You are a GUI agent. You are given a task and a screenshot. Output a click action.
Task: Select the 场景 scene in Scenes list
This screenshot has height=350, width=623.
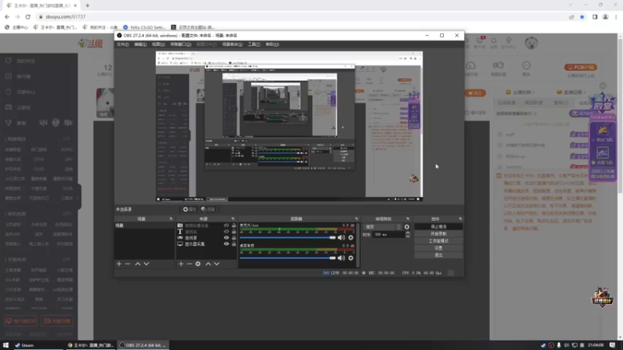144,226
